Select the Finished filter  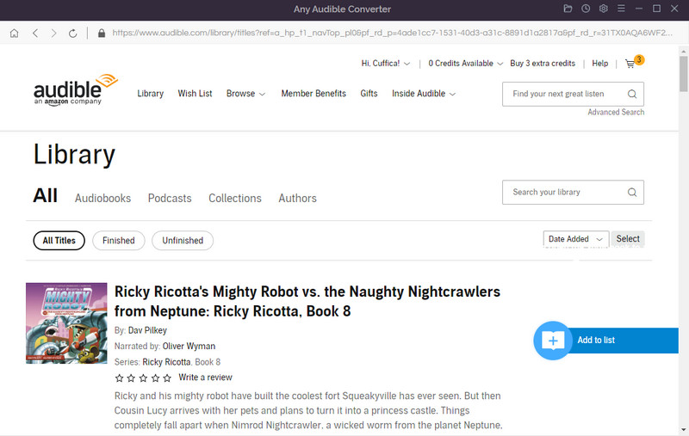(119, 241)
